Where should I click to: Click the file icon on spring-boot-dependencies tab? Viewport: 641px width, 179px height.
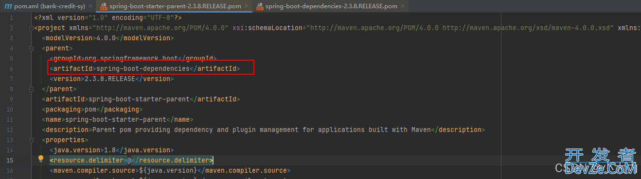(x=259, y=6)
